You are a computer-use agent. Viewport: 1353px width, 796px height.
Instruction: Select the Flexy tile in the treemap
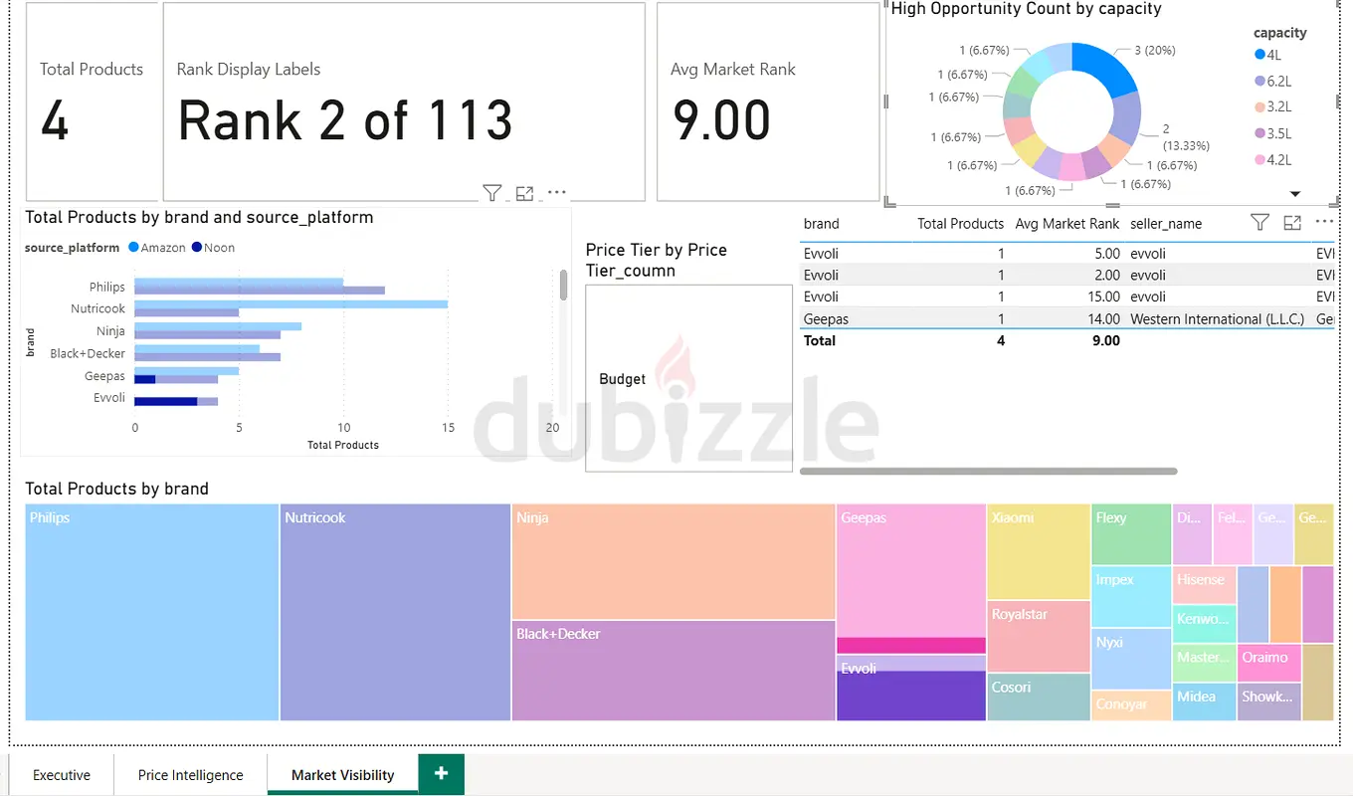(1131, 534)
